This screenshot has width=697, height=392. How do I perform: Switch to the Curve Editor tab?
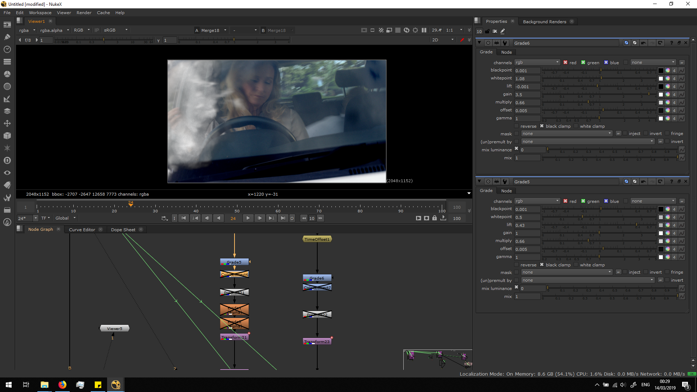[x=82, y=230]
